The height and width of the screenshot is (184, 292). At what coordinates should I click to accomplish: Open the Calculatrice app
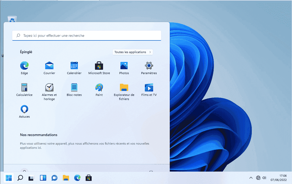click(24, 90)
